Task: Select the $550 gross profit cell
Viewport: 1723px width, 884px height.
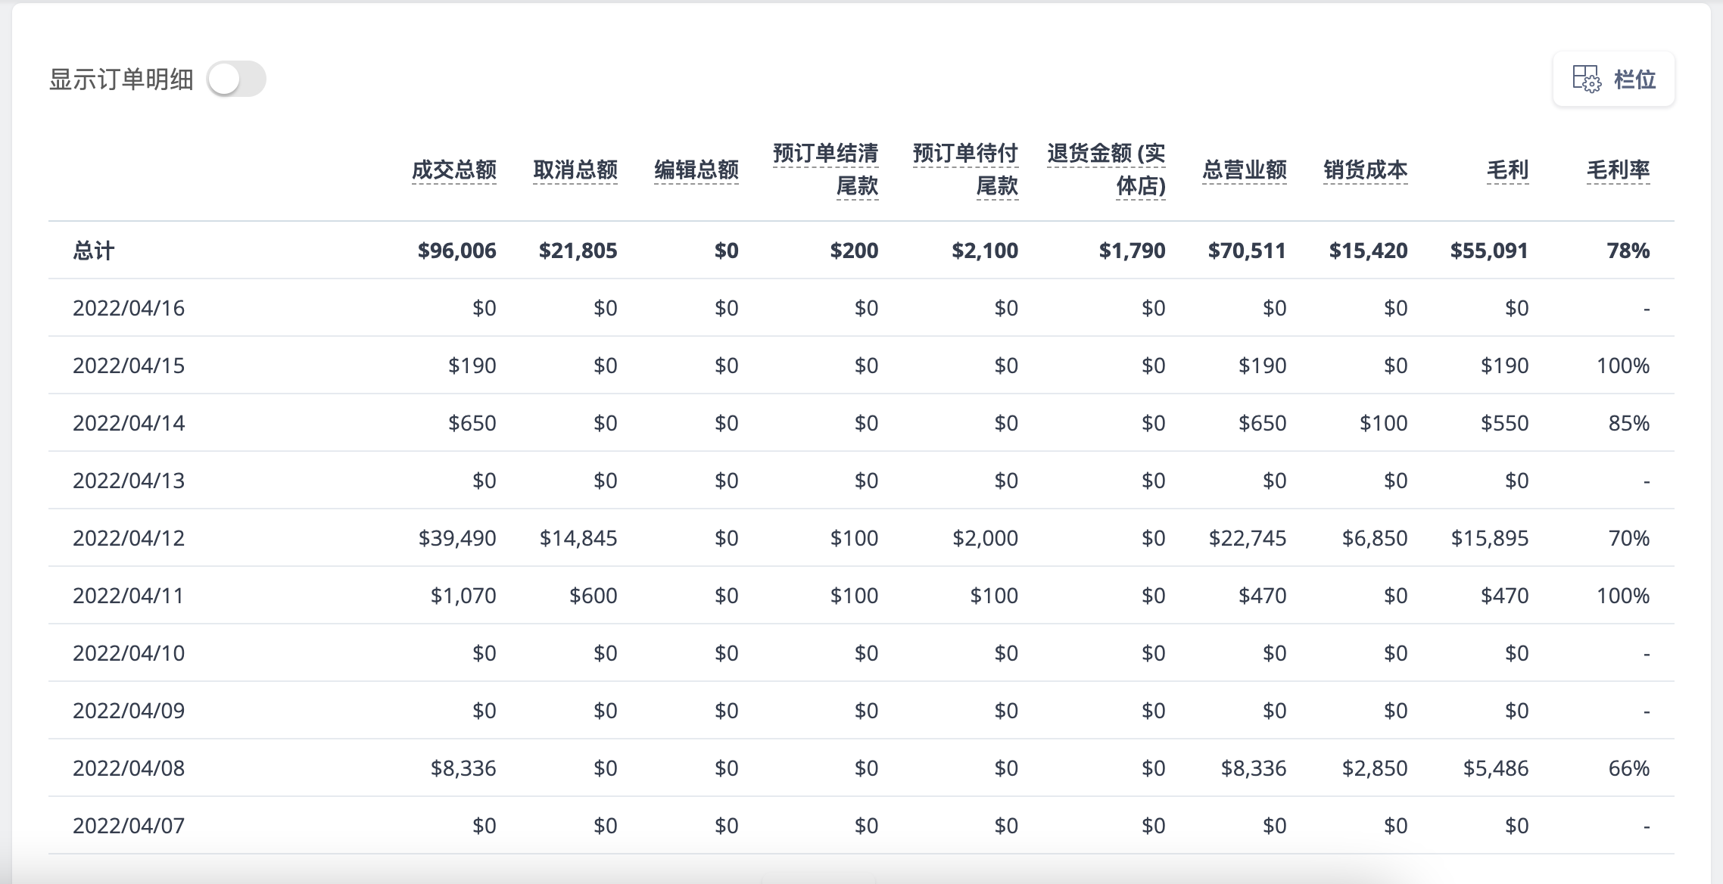Action: [x=1505, y=423]
